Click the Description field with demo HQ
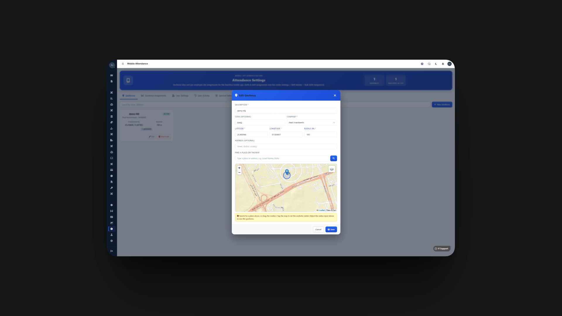This screenshot has width=562, height=316. (286, 111)
